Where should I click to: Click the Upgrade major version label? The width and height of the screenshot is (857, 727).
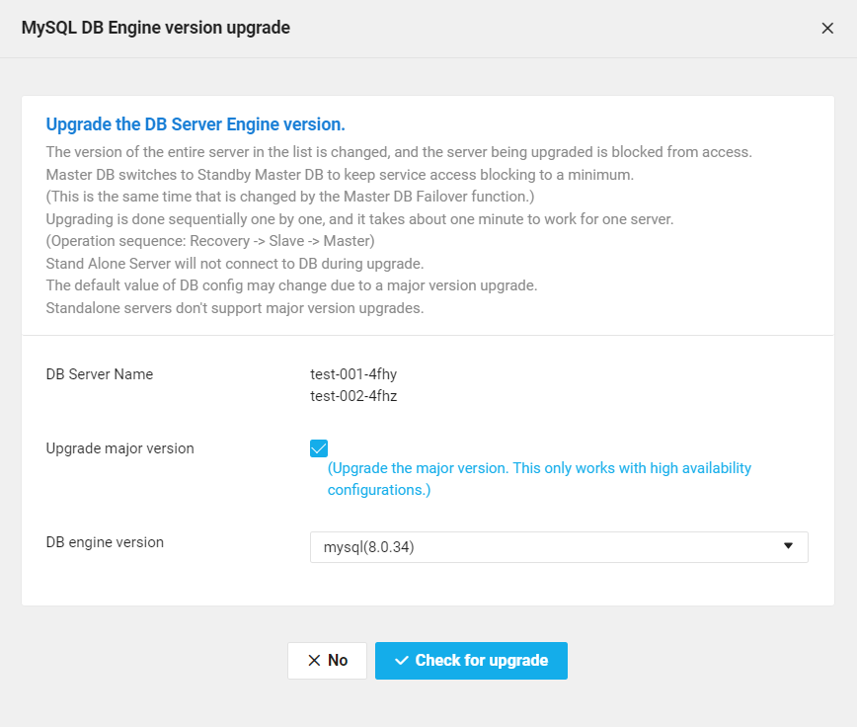pyautogui.click(x=119, y=448)
